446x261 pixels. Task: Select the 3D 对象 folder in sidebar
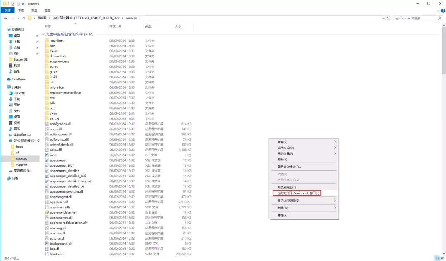click(19, 93)
